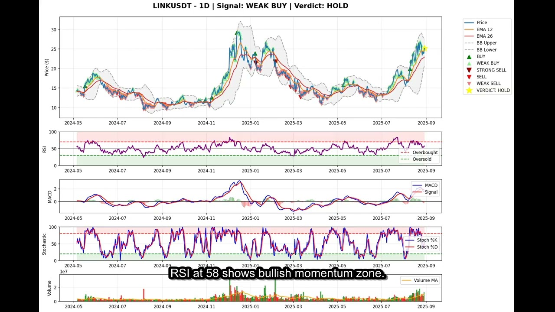This screenshot has width=555, height=312.
Task: Click the Volume y-axis label
Action: point(49,288)
